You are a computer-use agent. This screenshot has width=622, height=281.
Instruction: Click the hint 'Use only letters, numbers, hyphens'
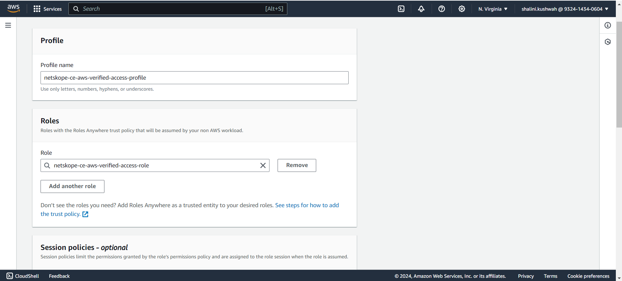point(97,89)
